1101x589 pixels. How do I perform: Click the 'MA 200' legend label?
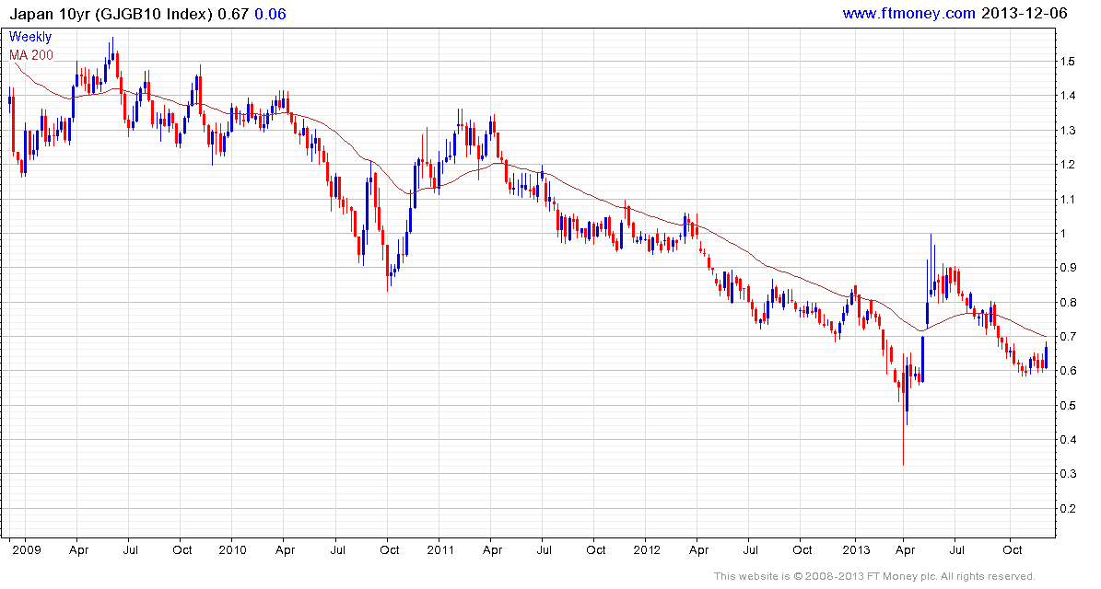coord(31,54)
